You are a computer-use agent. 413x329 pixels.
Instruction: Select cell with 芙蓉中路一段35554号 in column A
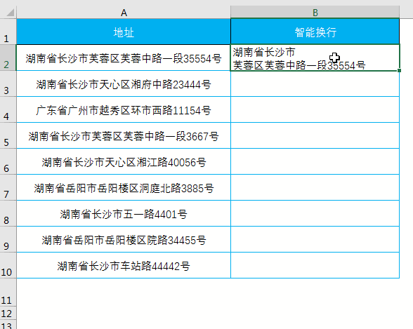(124, 58)
